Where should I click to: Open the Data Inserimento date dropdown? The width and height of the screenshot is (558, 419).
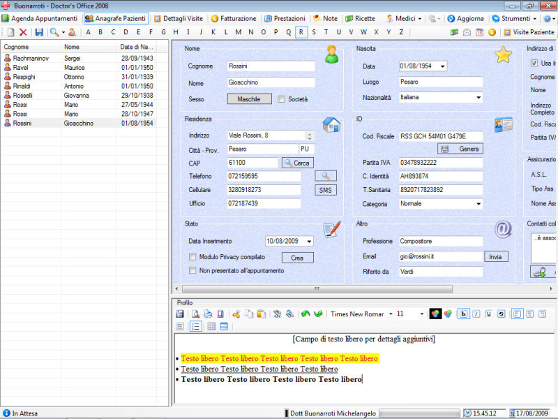pyautogui.click(x=309, y=241)
